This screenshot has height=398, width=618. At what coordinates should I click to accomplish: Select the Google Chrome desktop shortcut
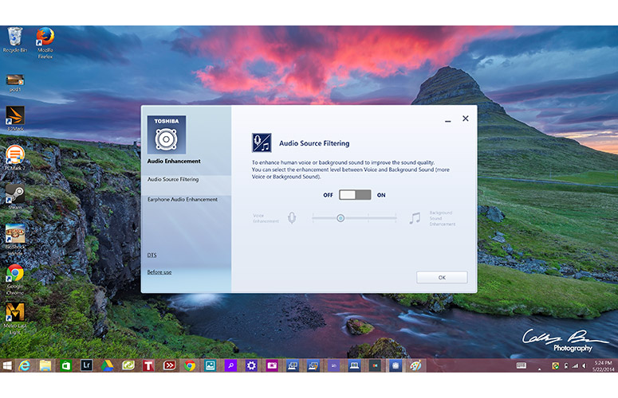15,279
